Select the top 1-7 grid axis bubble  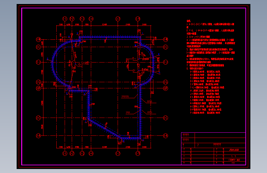tap(118, 19)
